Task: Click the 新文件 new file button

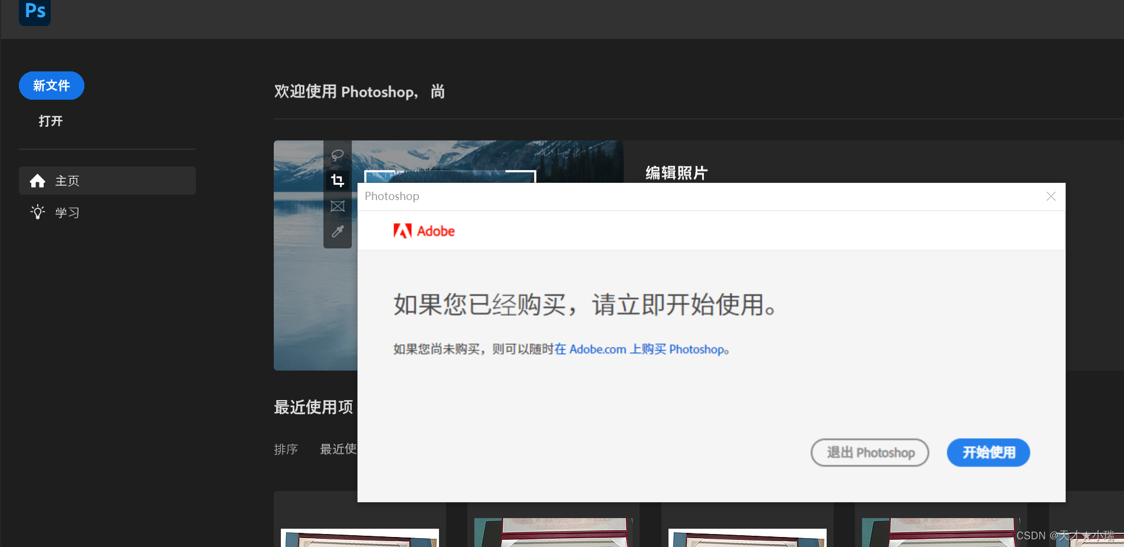Action: (x=51, y=86)
